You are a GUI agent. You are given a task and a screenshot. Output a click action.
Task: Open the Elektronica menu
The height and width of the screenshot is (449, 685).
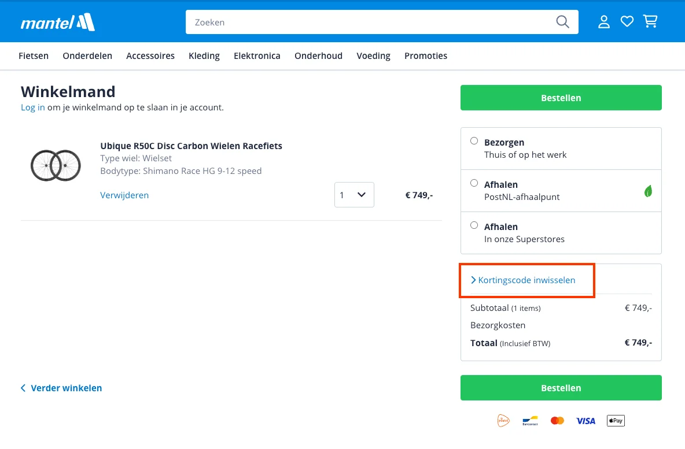(x=257, y=56)
